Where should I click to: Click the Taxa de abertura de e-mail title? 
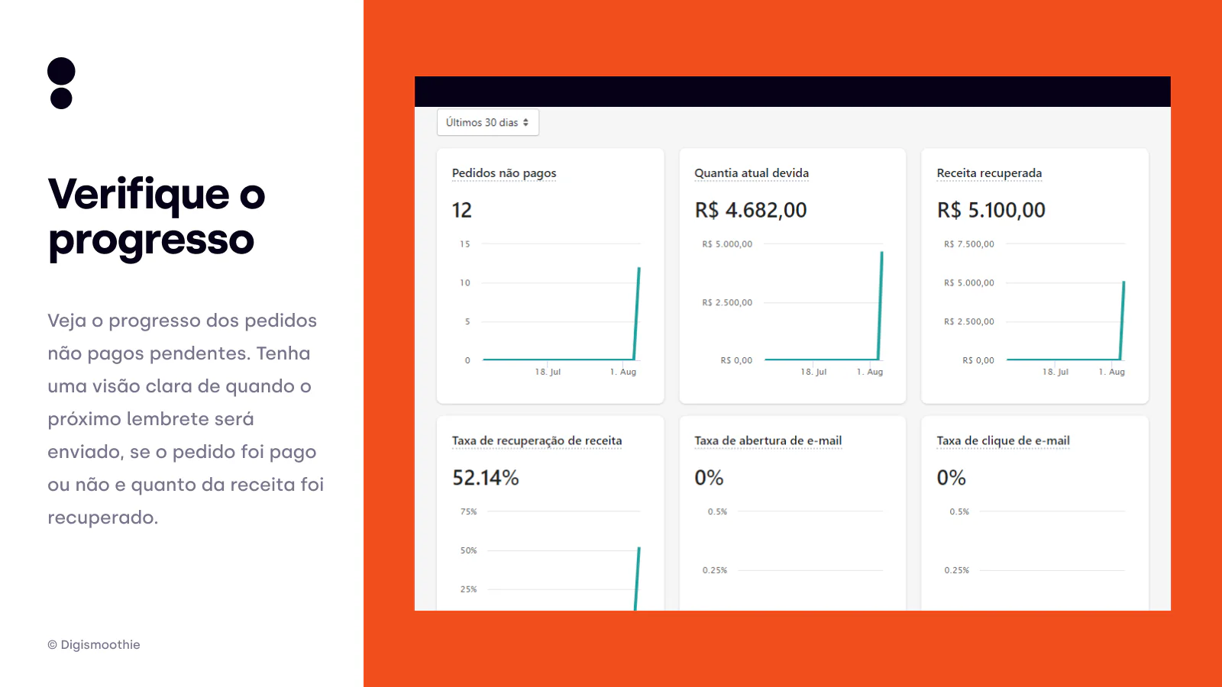coord(768,440)
